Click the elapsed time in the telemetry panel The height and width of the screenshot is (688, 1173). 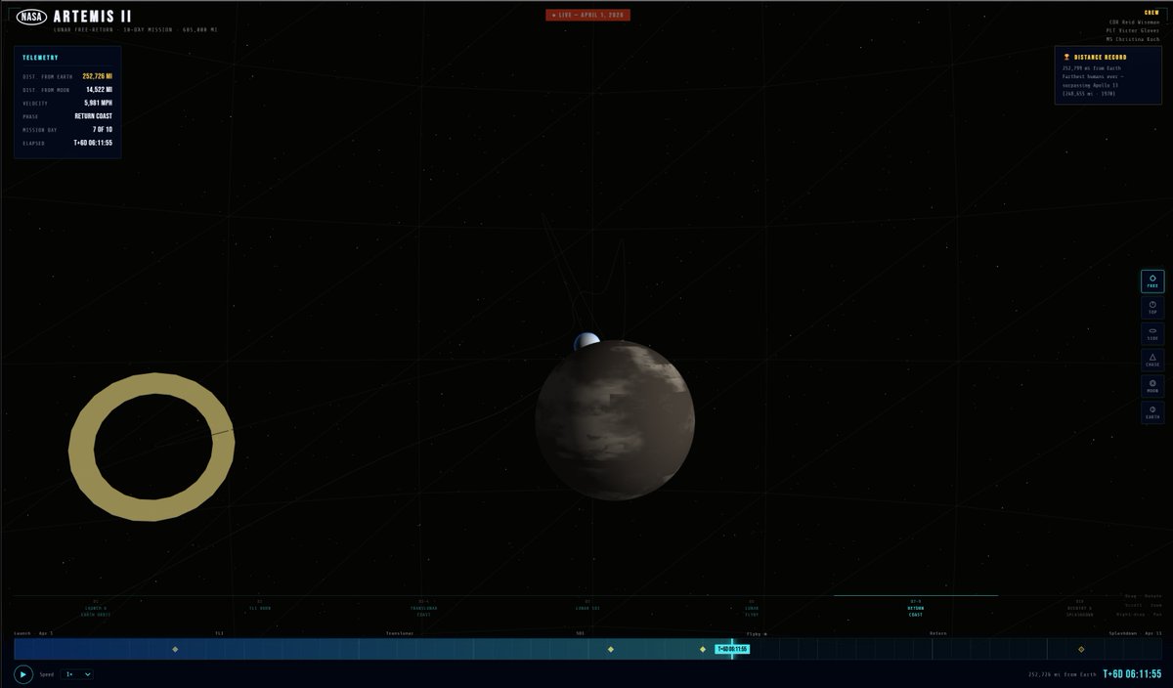93,143
